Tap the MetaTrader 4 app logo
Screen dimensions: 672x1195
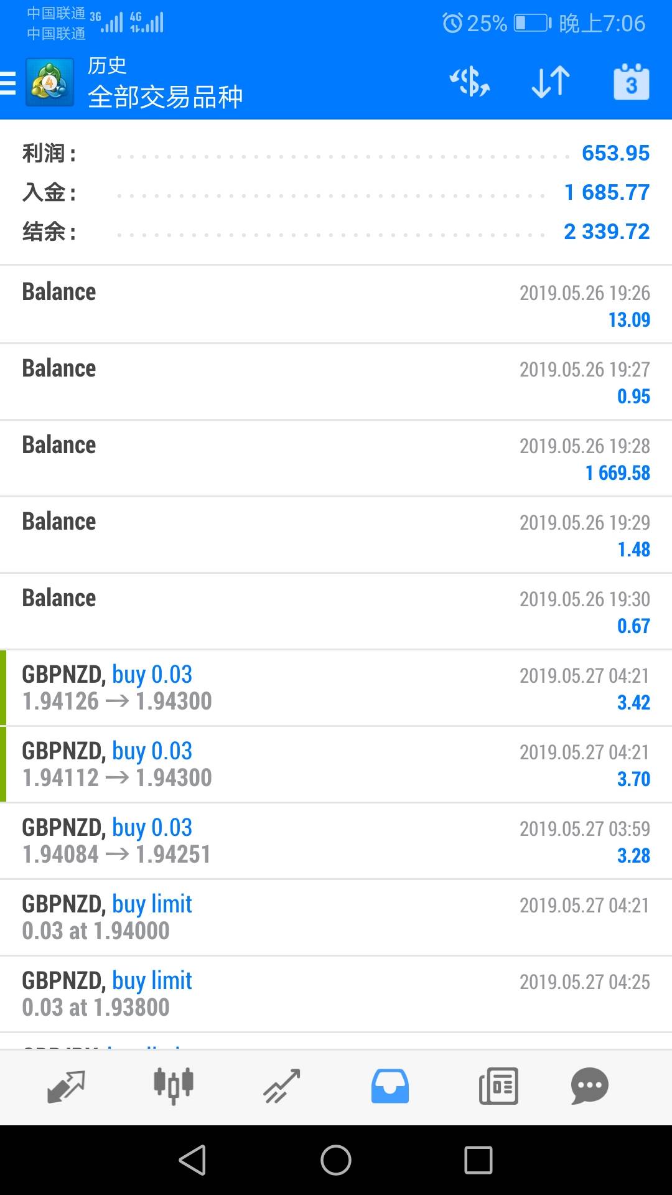50,82
